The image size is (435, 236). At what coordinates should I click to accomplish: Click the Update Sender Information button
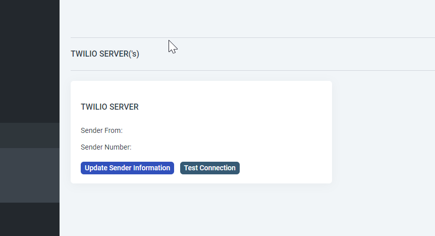pyautogui.click(x=127, y=168)
